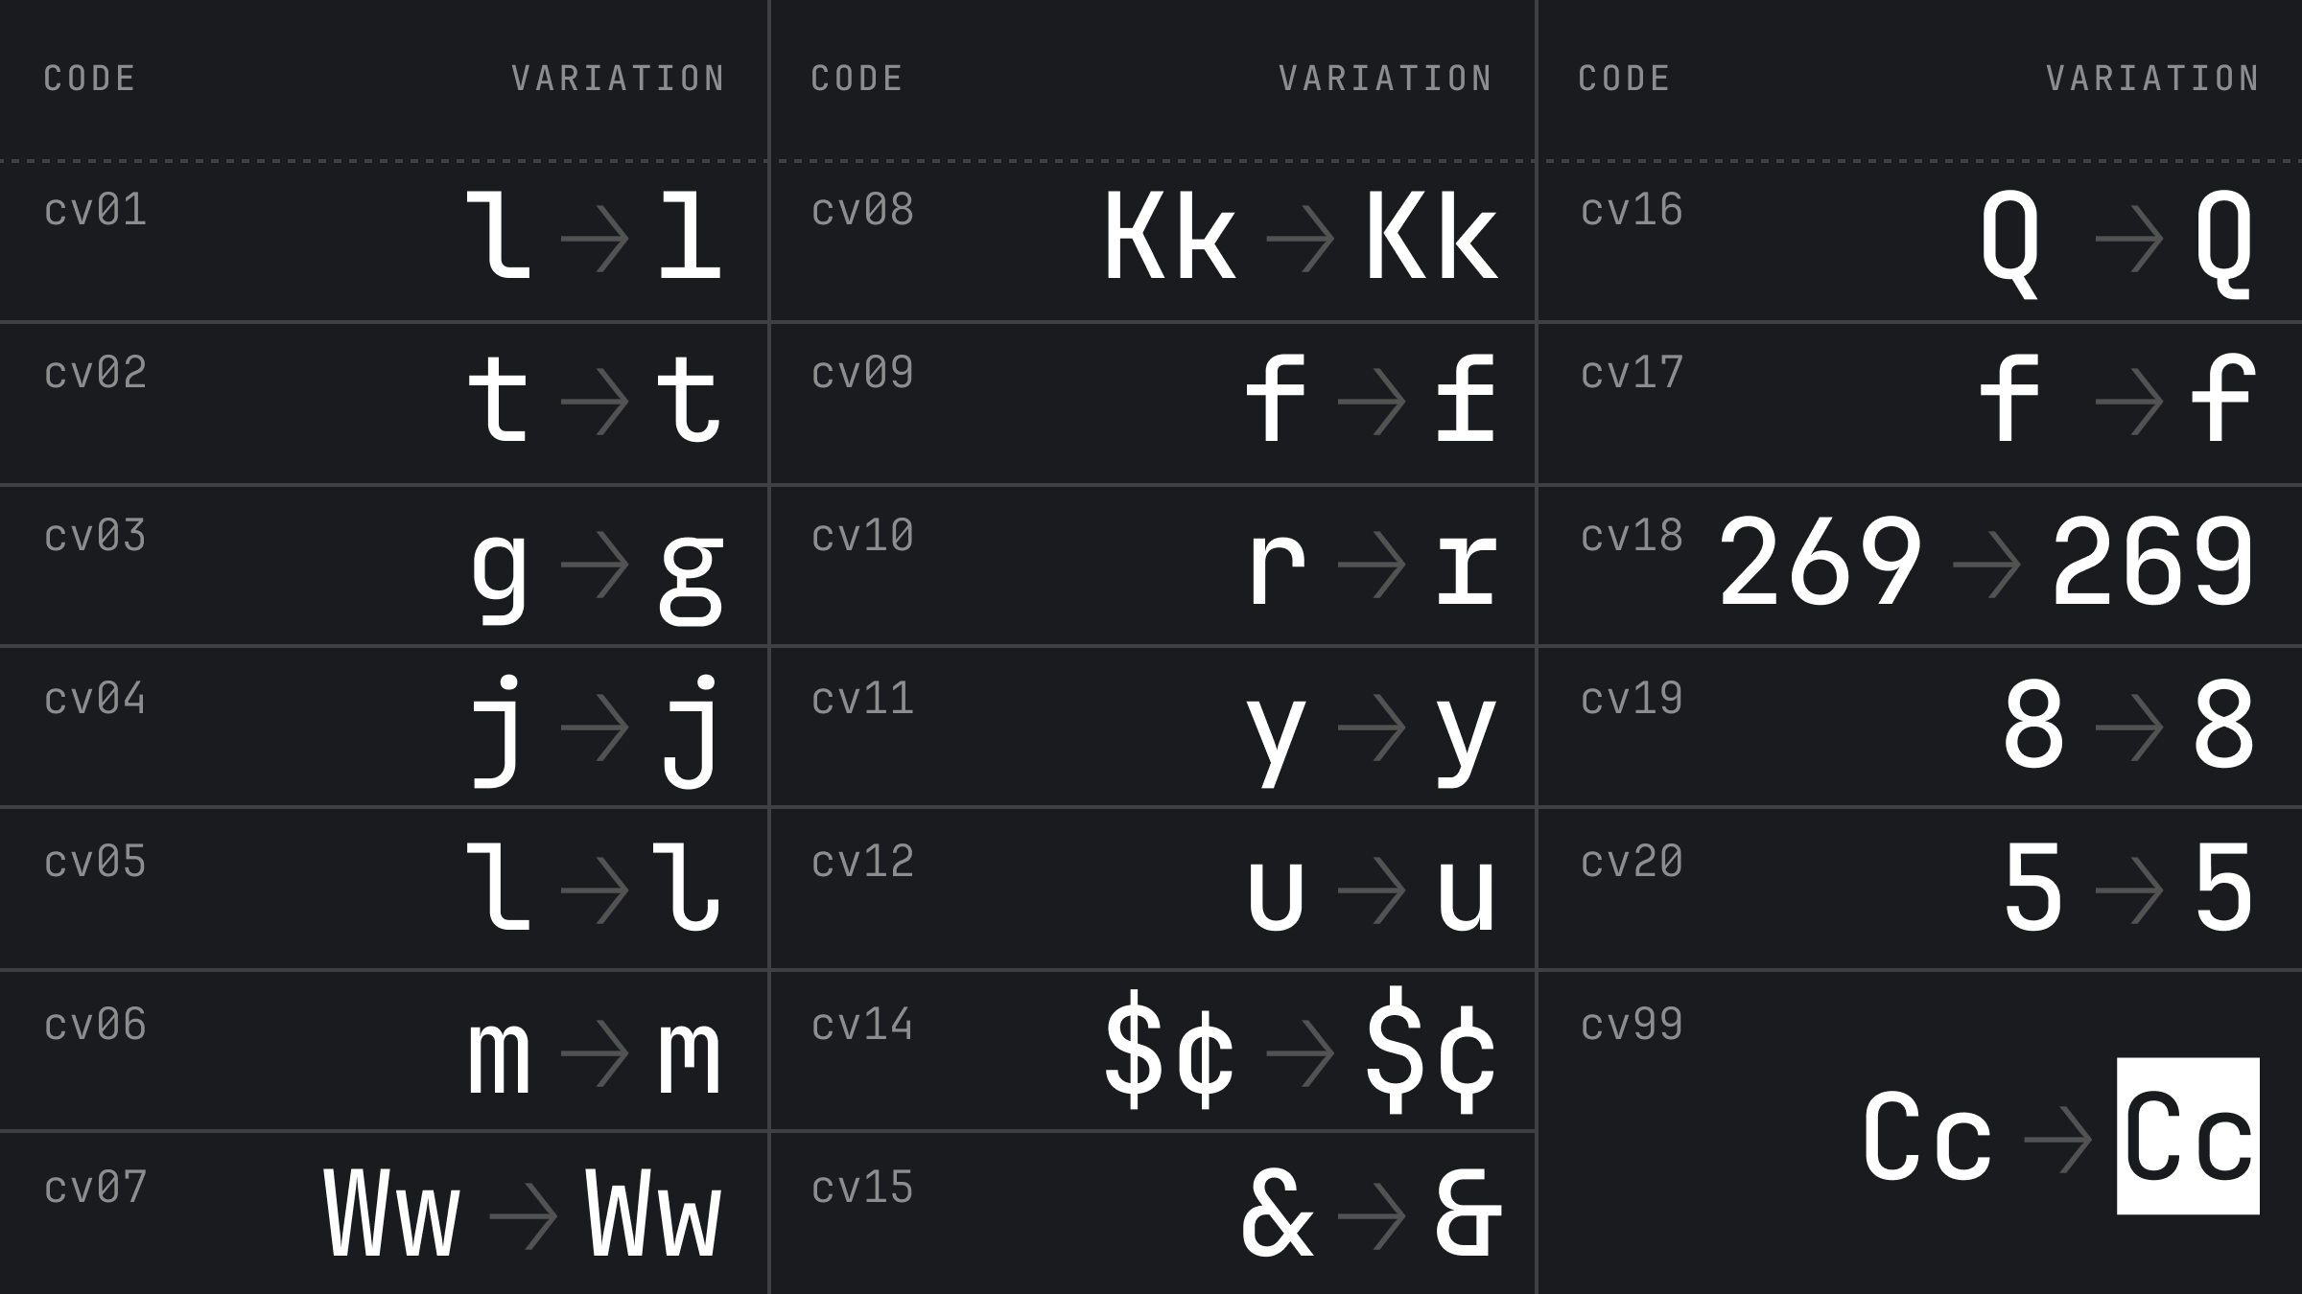The height and width of the screenshot is (1294, 2302).
Task: Select the cv07 code label
Action: pyautogui.click(x=95, y=1188)
